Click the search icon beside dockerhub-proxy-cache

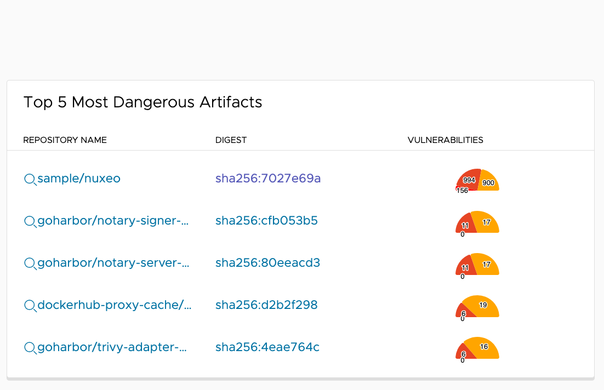pyautogui.click(x=30, y=305)
